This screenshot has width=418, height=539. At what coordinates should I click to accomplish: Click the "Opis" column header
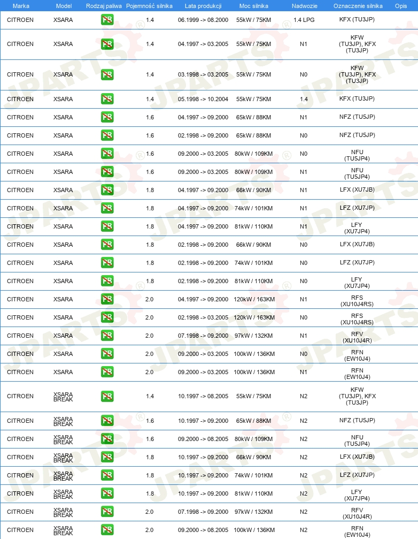pyautogui.click(x=401, y=6)
